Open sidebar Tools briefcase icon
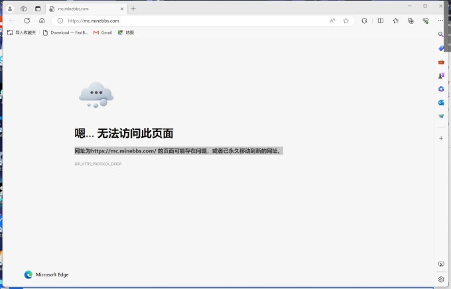Viewport: 451px width, 289px height. tap(441, 62)
